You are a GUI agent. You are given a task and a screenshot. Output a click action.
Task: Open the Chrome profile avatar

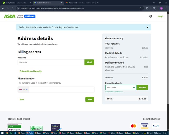pyautogui.click(x=161, y=8)
